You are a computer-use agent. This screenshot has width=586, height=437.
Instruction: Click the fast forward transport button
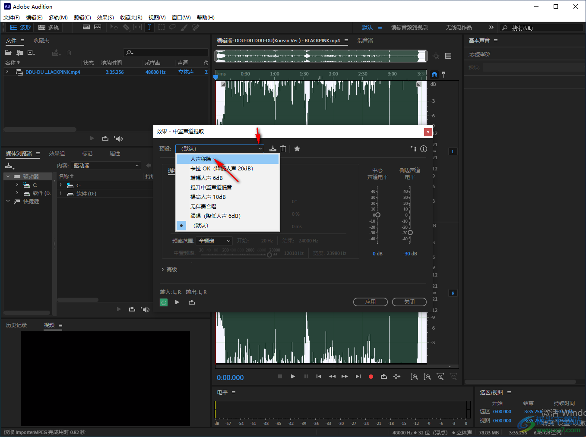[345, 377]
